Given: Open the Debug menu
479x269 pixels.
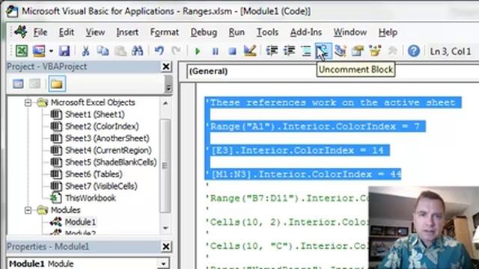Looking at the screenshot, I should click(204, 32).
